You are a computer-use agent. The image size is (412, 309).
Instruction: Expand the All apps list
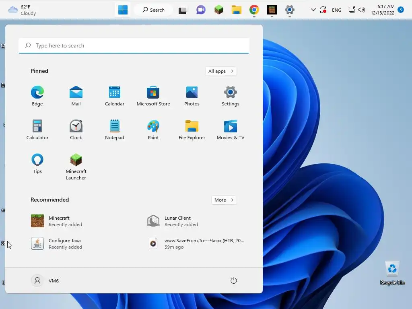pos(221,71)
